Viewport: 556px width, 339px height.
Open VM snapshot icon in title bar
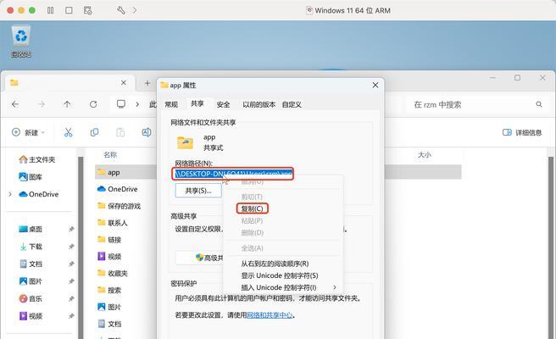click(87, 10)
